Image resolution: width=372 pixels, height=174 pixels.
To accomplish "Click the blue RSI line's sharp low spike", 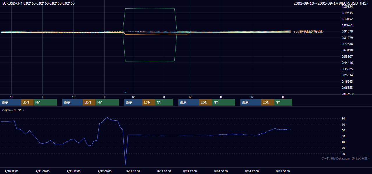I will pos(125,164).
